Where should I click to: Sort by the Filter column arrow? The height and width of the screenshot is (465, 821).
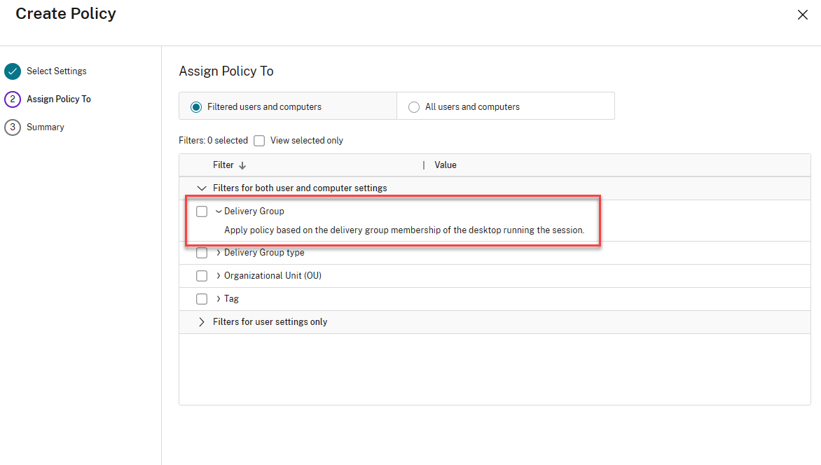[242, 165]
